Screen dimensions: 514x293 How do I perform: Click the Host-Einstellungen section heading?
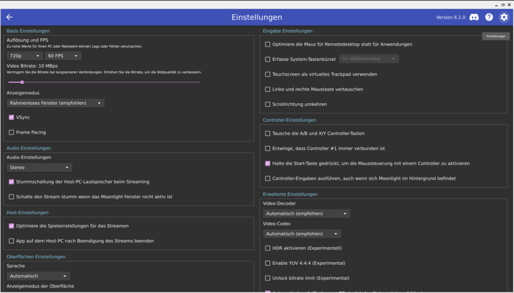[28, 212]
